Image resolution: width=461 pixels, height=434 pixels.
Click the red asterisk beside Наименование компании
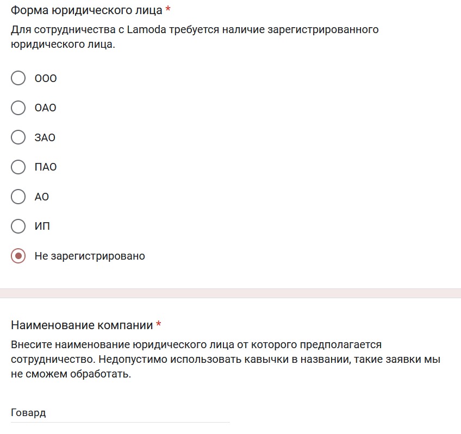pyautogui.click(x=159, y=324)
